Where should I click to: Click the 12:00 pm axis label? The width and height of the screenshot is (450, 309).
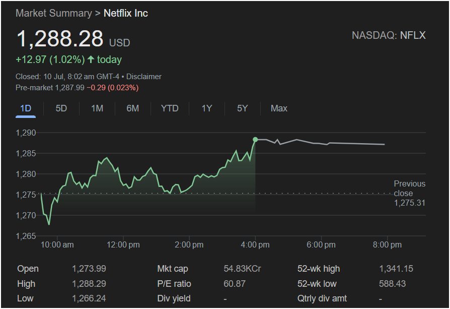pyautogui.click(x=123, y=245)
